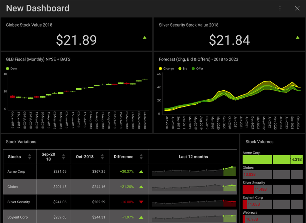Select the Sep-2018 column header
This screenshot has height=223, width=306.
48,157
